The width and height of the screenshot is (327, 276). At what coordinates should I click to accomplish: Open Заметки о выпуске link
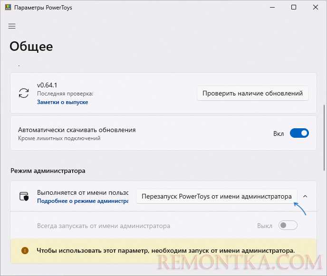click(63, 102)
